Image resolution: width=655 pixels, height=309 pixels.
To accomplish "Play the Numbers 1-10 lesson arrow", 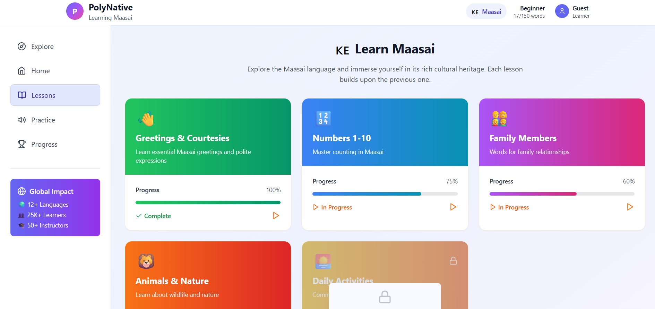I will 453,207.
